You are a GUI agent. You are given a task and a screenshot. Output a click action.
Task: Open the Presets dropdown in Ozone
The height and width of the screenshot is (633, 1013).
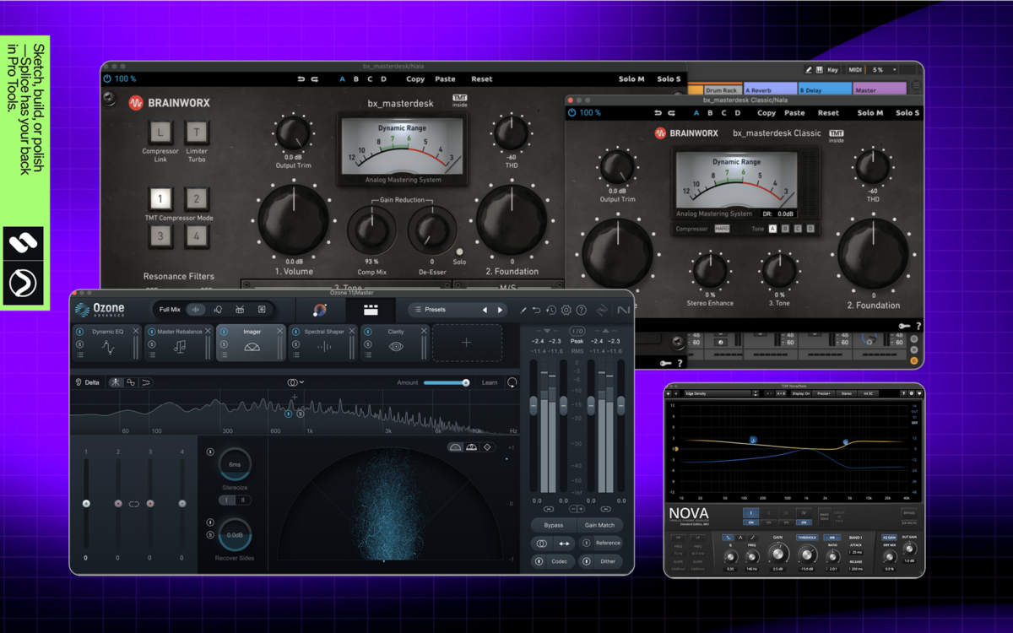[x=434, y=309]
